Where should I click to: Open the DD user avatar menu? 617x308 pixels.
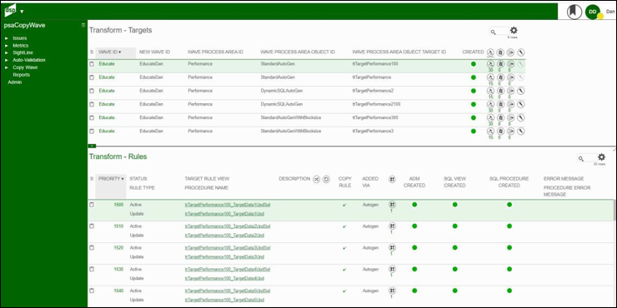(x=593, y=12)
